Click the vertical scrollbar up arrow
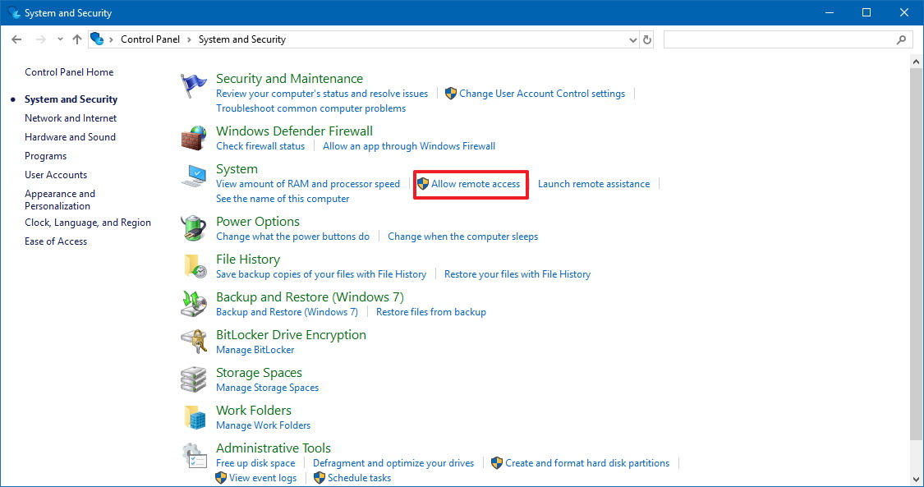924x487 pixels. point(917,62)
